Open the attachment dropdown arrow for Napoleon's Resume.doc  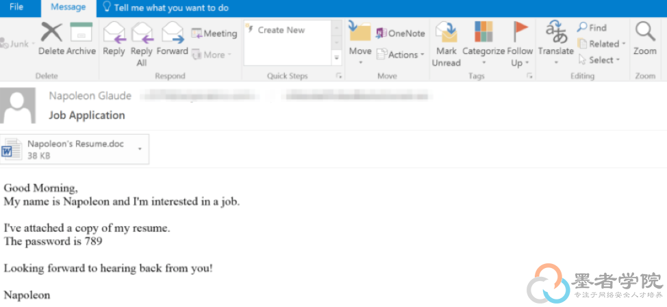point(140,149)
